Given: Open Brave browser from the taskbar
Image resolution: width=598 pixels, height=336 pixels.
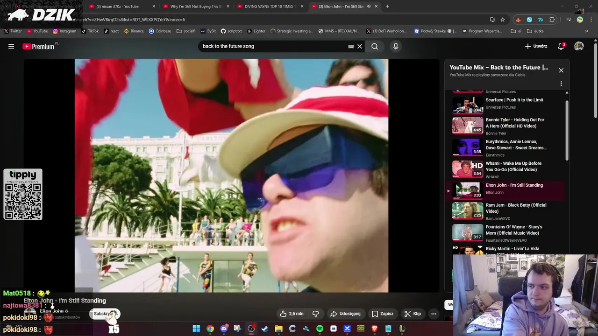Looking at the screenshot, I should pos(374,329).
